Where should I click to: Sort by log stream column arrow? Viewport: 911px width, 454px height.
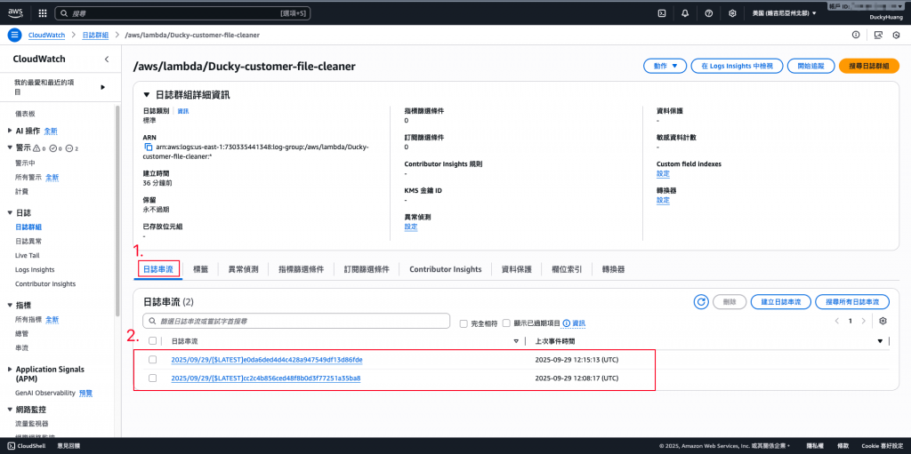[516, 341]
